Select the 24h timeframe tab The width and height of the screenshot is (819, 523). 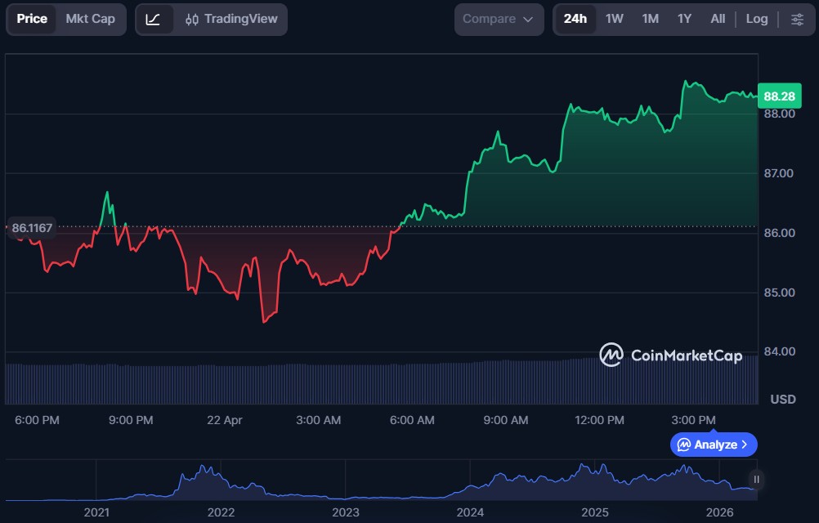pos(575,19)
